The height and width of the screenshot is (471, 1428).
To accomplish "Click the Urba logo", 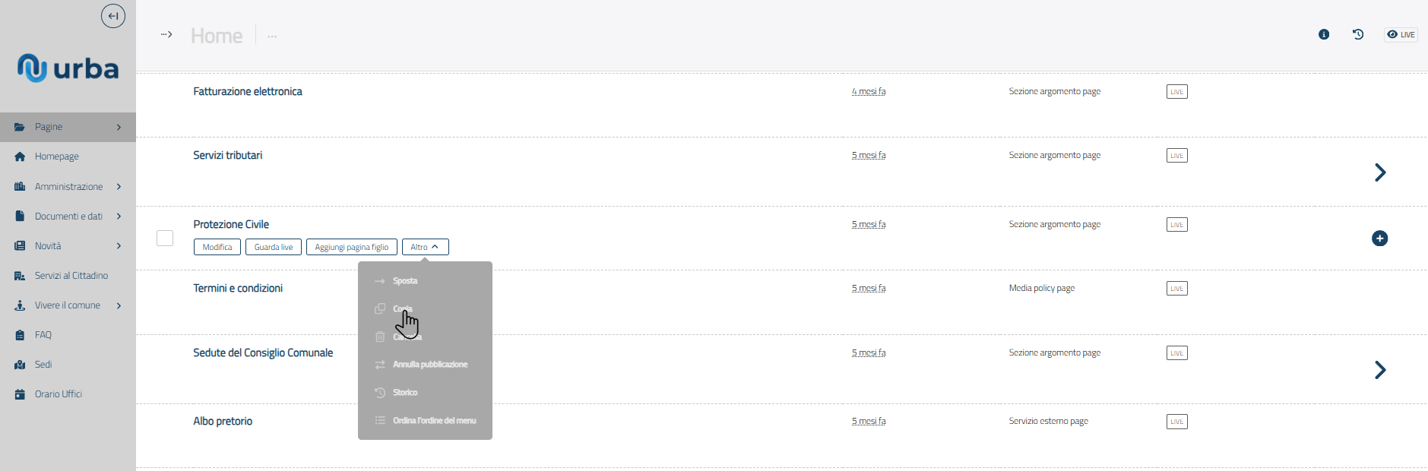I will [68, 68].
